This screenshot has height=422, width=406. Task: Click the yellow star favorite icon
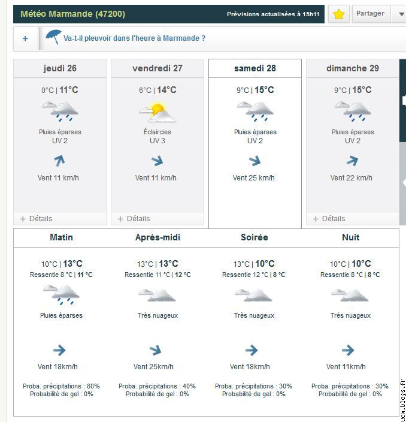(339, 14)
